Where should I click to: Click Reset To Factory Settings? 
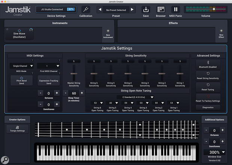pos(208,99)
